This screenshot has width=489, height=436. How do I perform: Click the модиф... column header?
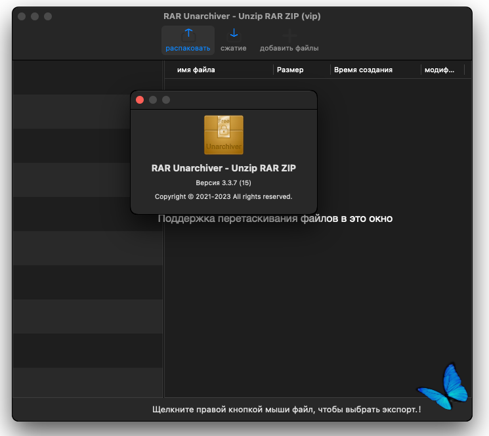tap(442, 70)
